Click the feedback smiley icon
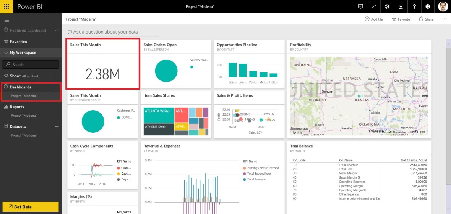The image size is (451, 214). click(428, 6)
